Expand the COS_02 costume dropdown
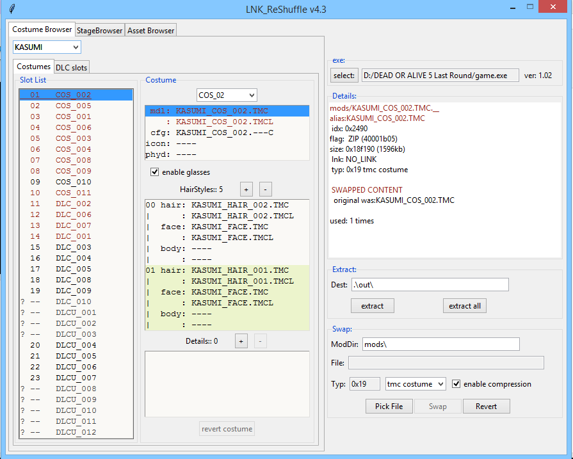The image size is (573, 459). (x=227, y=95)
